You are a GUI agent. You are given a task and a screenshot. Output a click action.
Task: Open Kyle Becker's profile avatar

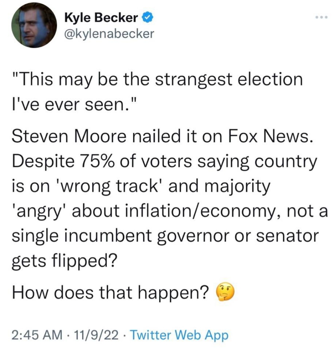click(34, 25)
